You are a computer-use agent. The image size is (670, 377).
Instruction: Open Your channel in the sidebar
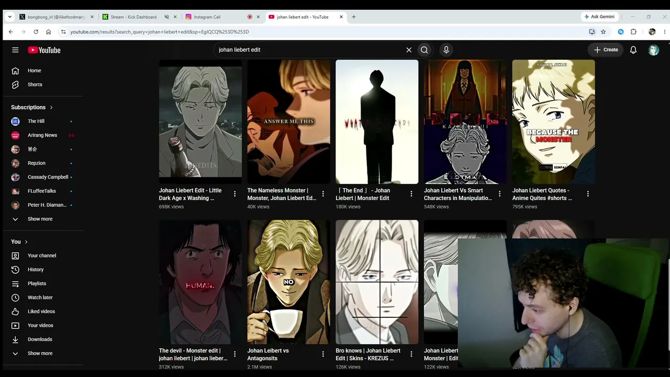[43, 256]
